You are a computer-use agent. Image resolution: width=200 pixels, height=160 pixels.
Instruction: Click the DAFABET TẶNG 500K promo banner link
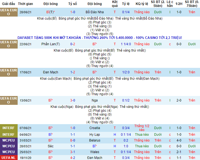point(99,38)
